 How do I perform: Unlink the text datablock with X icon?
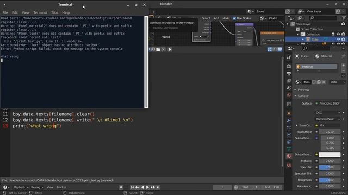coord(163,49)
